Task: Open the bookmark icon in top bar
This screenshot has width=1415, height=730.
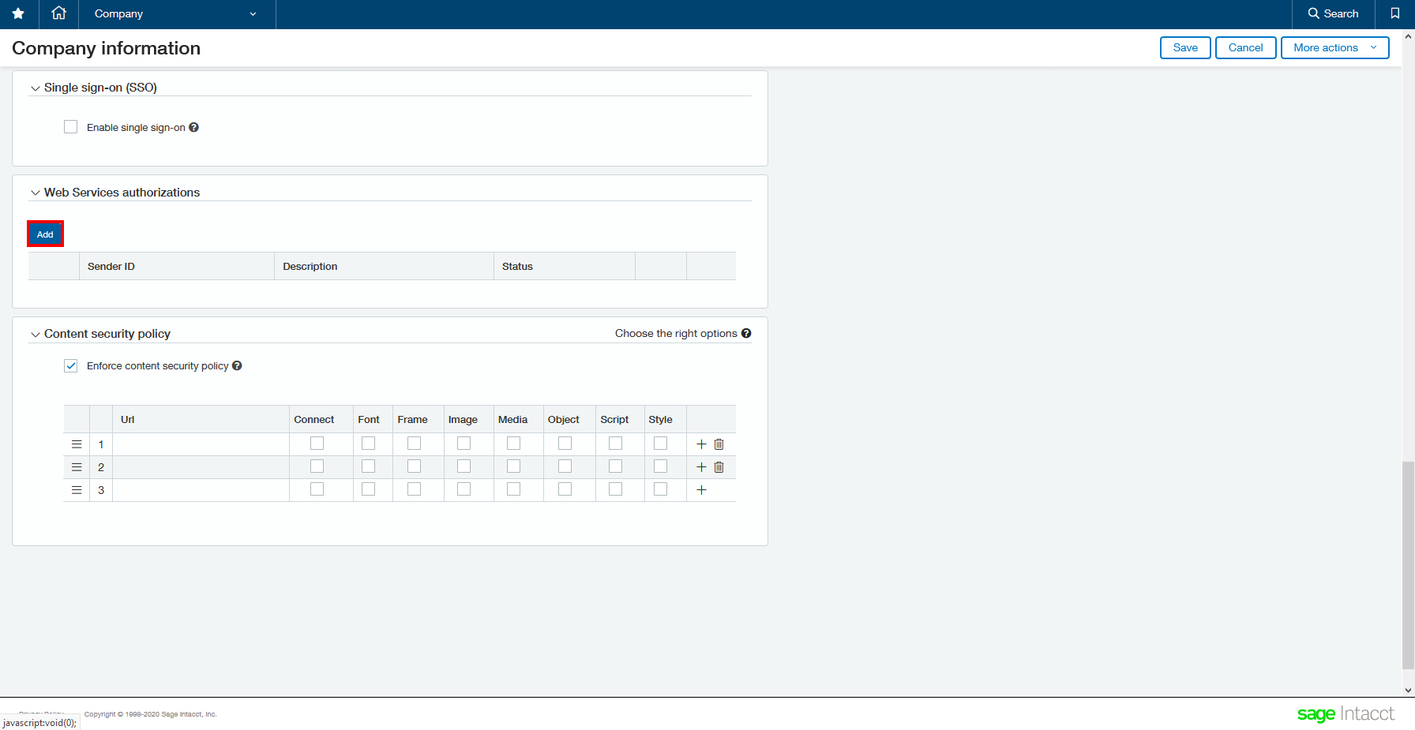Action: point(1394,13)
